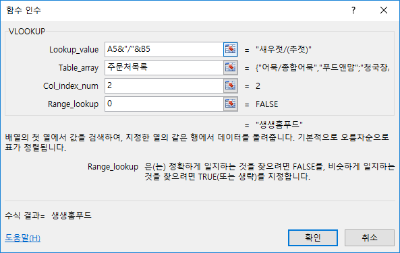Click the FALSE evaluated value

tap(267, 104)
